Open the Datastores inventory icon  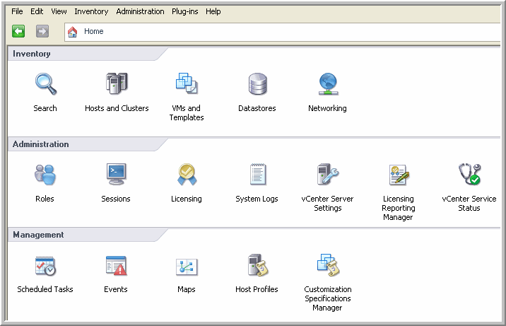257,84
